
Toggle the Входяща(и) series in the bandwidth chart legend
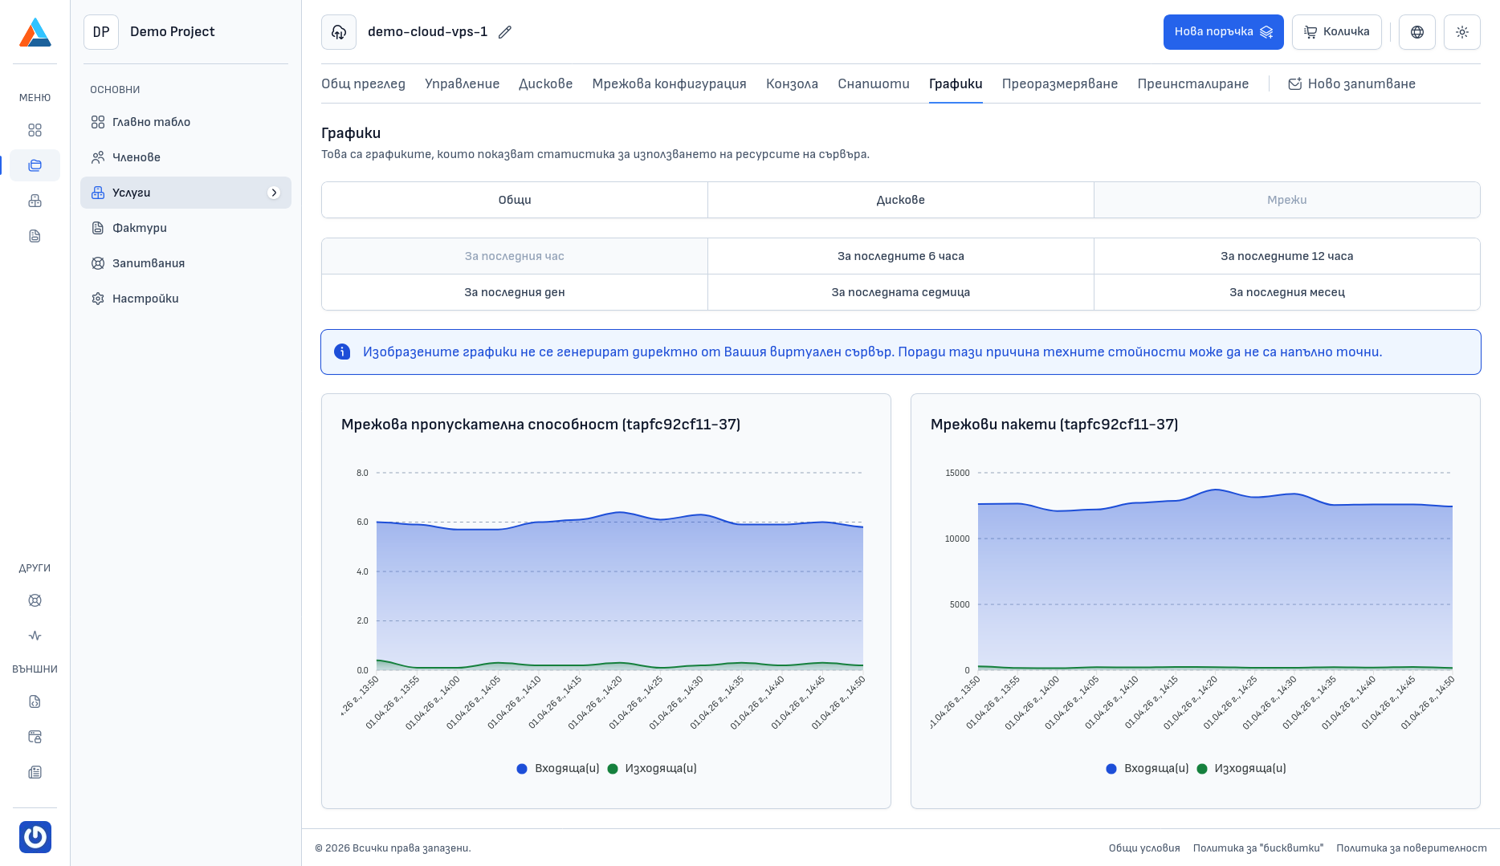566,768
